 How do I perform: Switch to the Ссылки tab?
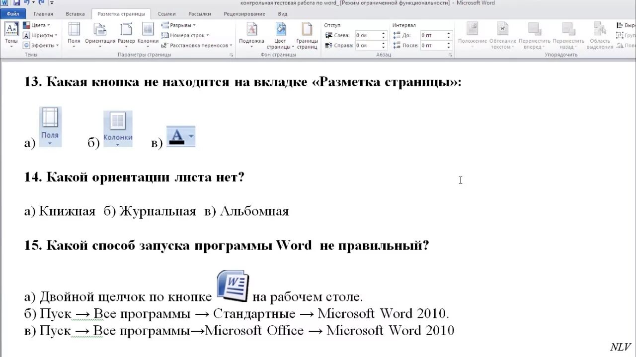coord(166,14)
